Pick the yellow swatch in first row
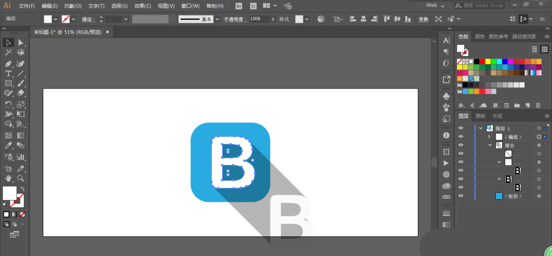552x256 pixels. tap(488, 62)
